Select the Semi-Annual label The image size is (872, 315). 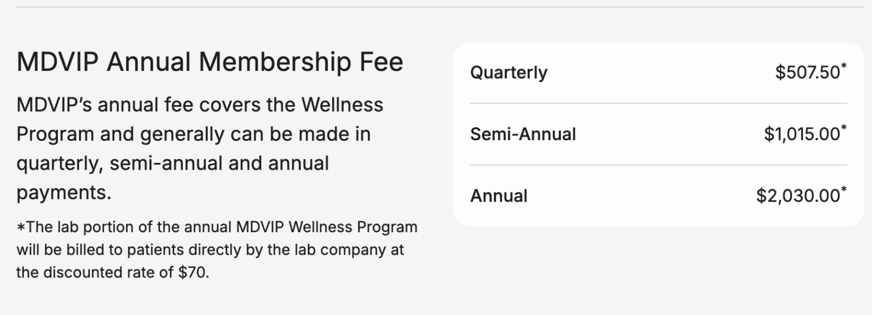point(523,134)
